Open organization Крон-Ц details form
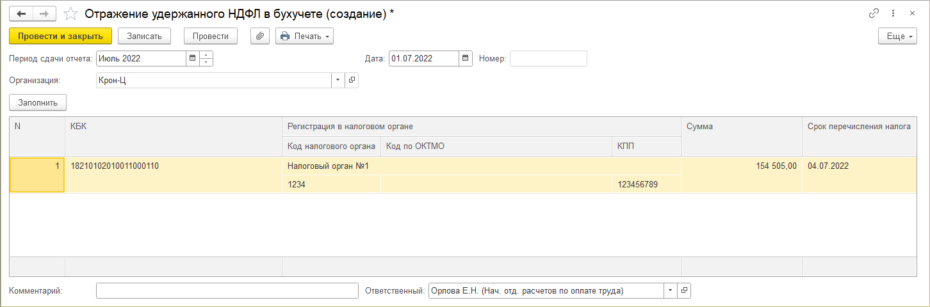The image size is (930, 307). [x=352, y=81]
